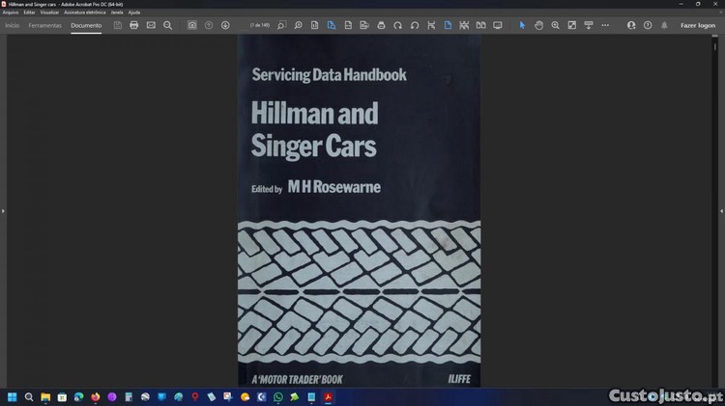Switch to the Ferramentas tab

[45, 25]
